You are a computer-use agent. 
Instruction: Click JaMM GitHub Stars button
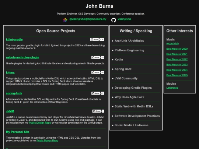(x=97, y=111)
